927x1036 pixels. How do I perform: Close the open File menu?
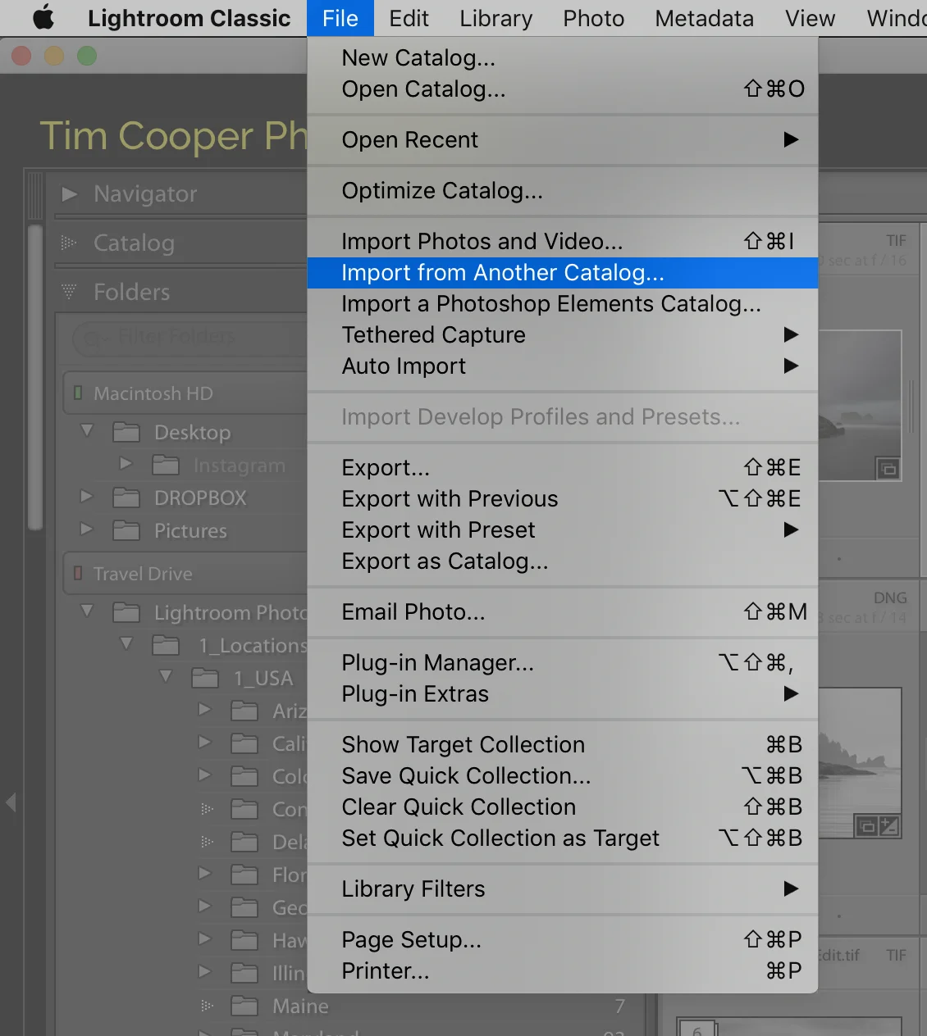(x=340, y=18)
